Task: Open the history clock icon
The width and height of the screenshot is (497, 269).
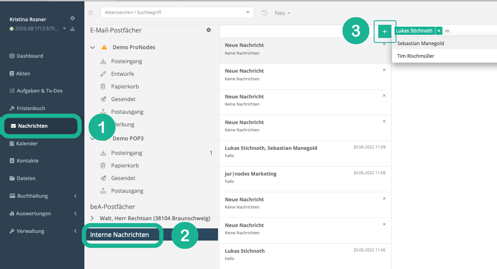Action: (265, 13)
